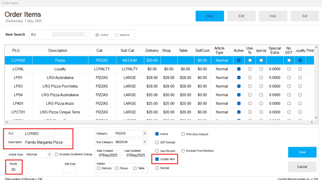This screenshot has height=180, width=322.
Task: Check Hidden Pickup checkbox
Action: point(117,168)
